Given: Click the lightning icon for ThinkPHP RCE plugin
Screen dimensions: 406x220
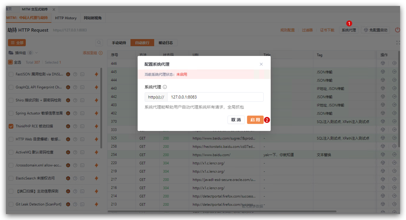Looking at the screenshot, I should pyautogui.click(x=96, y=126).
